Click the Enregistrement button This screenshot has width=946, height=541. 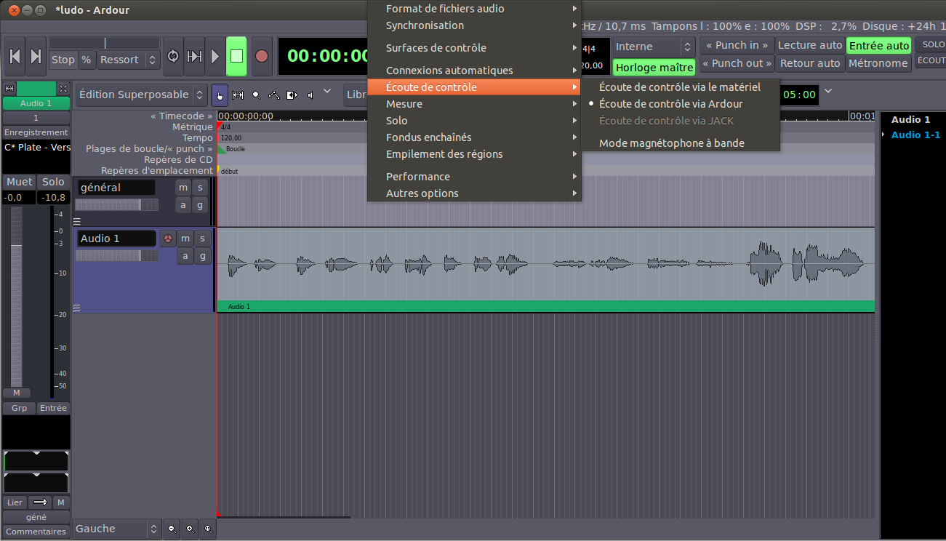[x=36, y=132]
